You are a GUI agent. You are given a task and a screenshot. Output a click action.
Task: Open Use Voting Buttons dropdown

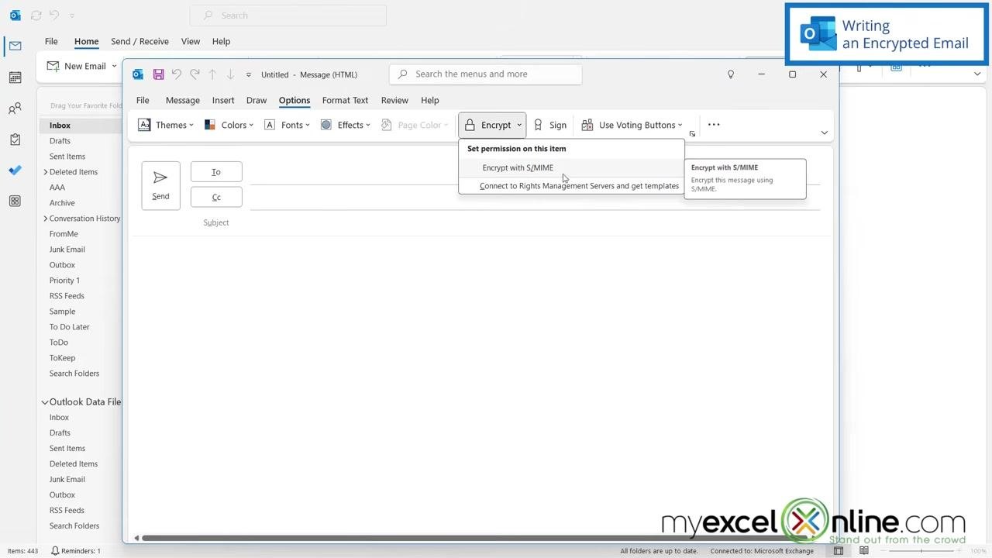coord(632,125)
